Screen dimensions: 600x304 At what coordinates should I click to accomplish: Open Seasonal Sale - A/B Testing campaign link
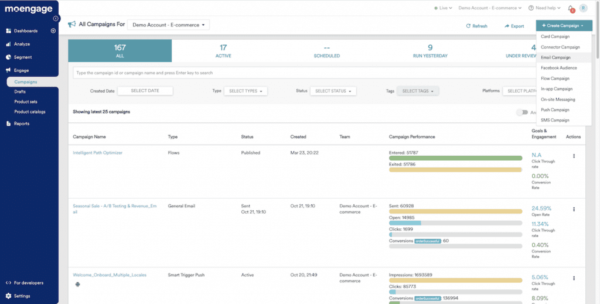tap(115, 209)
